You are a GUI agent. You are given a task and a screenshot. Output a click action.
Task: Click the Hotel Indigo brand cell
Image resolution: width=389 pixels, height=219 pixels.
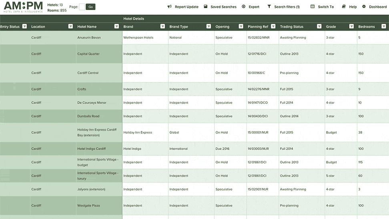click(x=132, y=149)
